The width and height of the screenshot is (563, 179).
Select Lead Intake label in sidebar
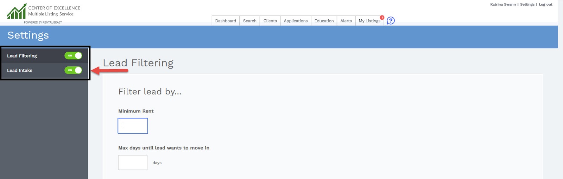coord(20,71)
